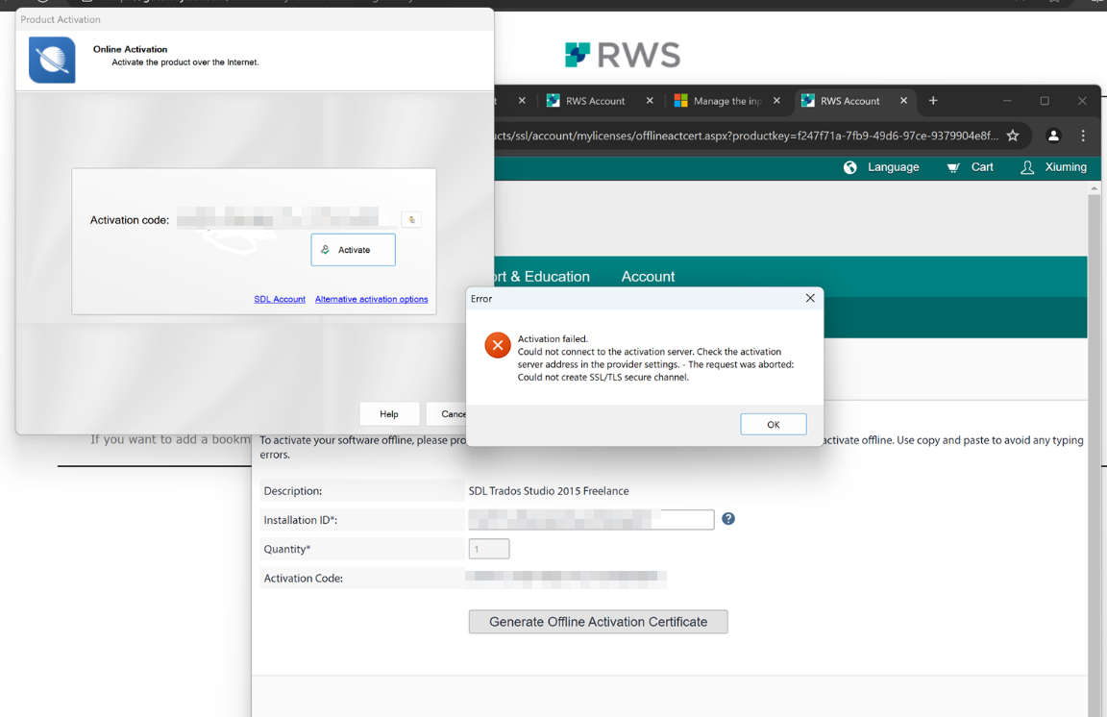Open the browser three-dot menu
This screenshot has height=717, width=1107.
(x=1083, y=136)
